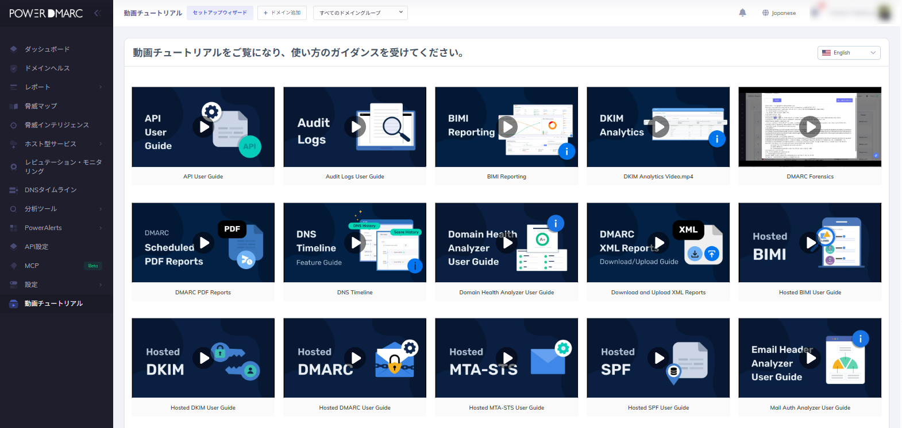Click the Download and Upload XML Reports caption
Viewport: 902px width, 428px height.
[658, 293]
